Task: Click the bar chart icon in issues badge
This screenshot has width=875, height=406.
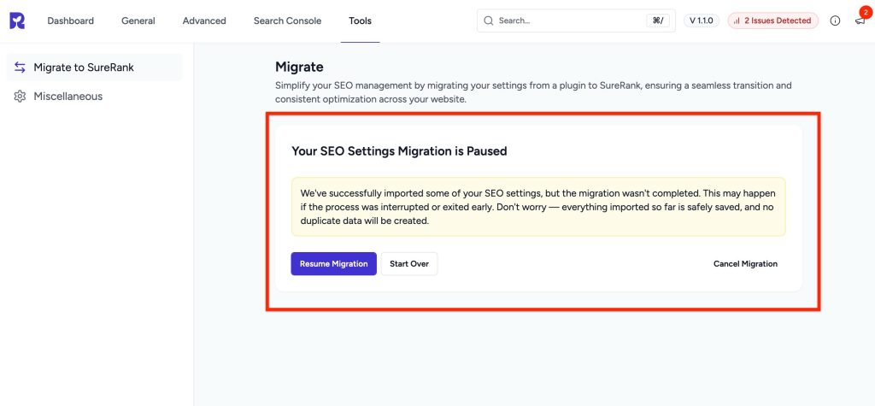Action: 737,21
